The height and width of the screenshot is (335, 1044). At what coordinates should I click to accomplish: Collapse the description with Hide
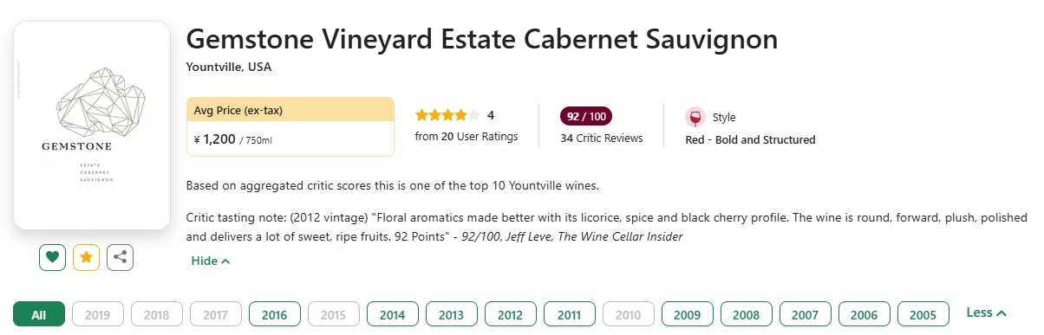tap(210, 261)
